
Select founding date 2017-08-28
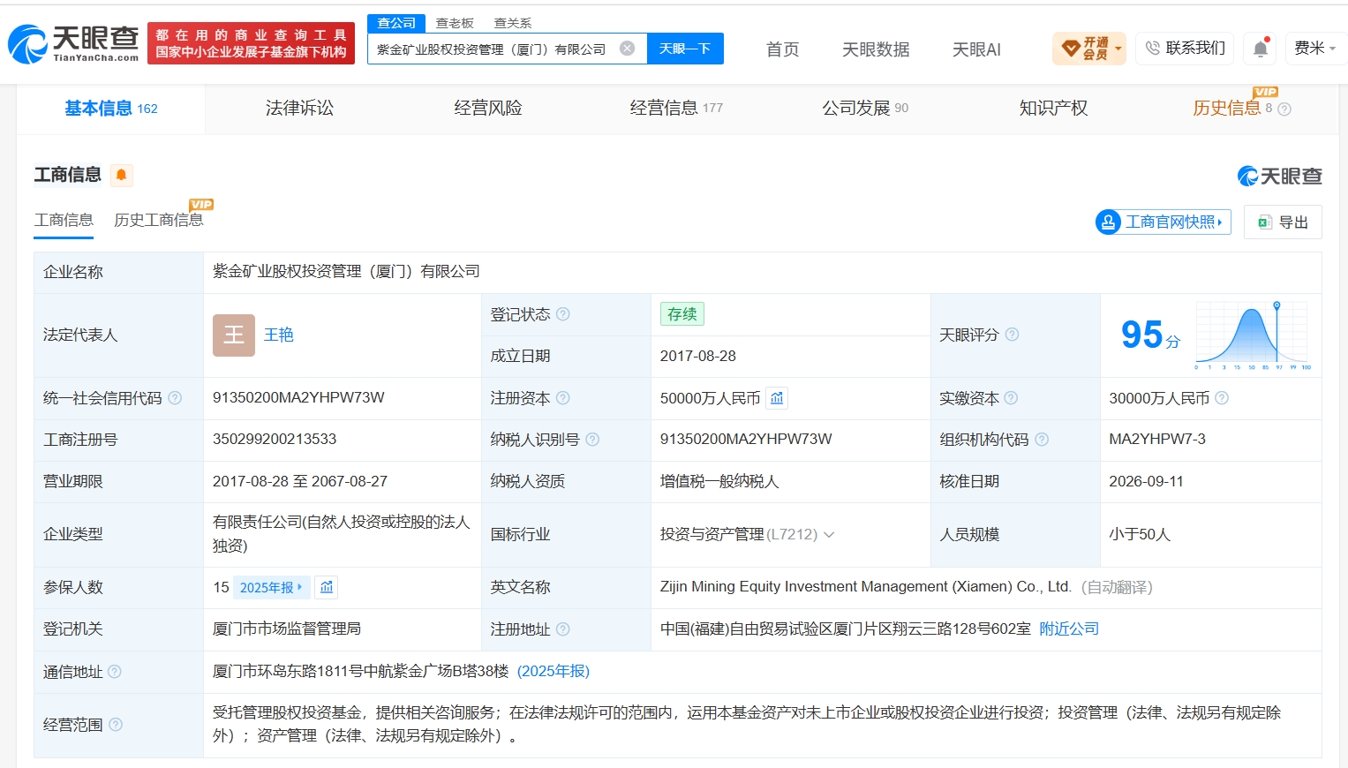[x=698, y=357]
